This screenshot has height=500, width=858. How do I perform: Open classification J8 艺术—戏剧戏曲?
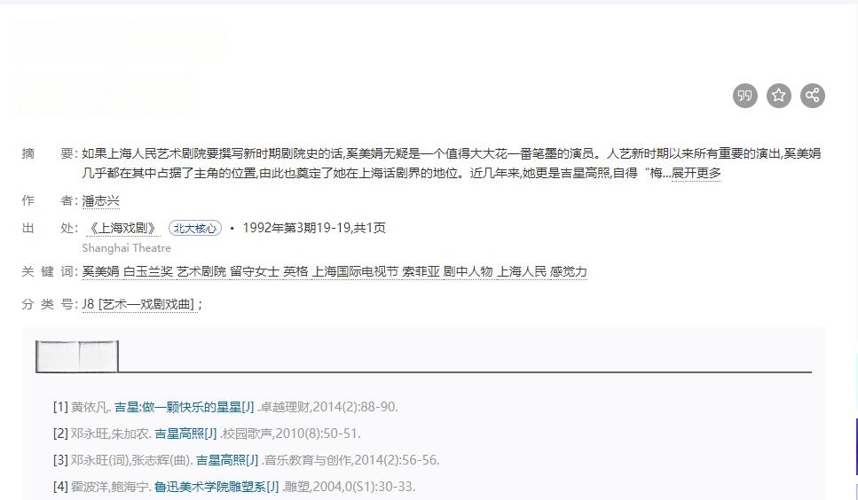(x=138, y=304)
